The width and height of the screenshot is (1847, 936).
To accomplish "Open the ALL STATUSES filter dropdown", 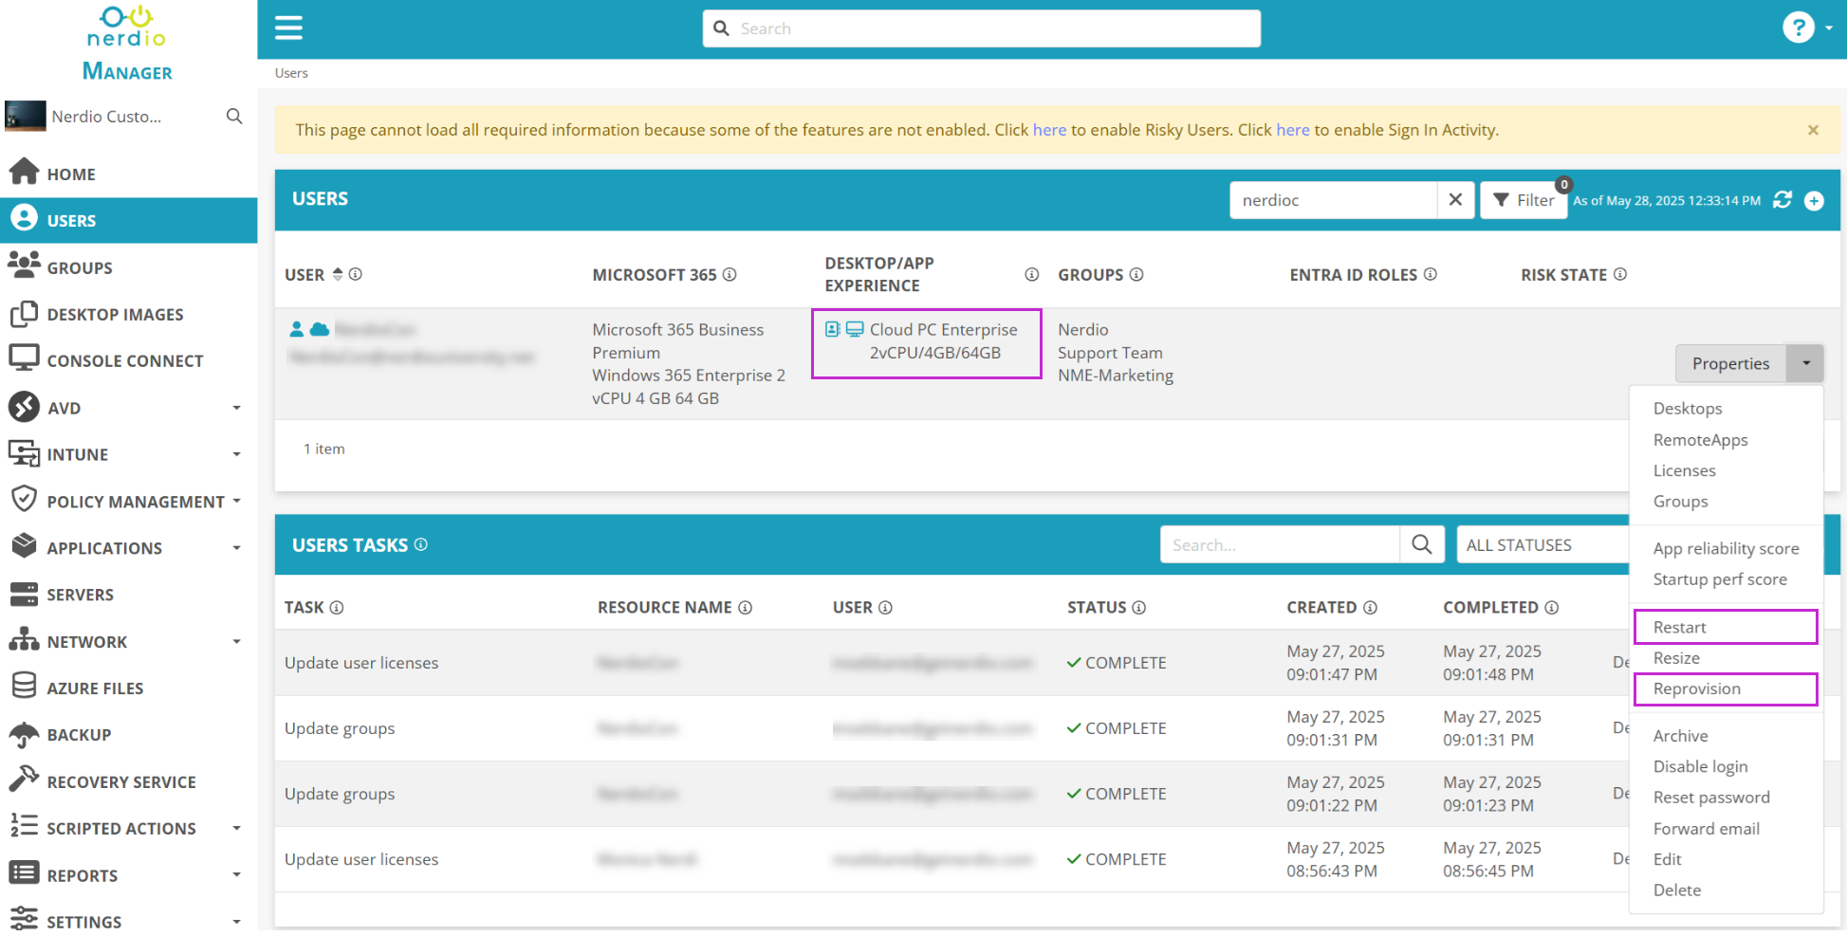I will pyautogui.click(x=1544, y=544).
